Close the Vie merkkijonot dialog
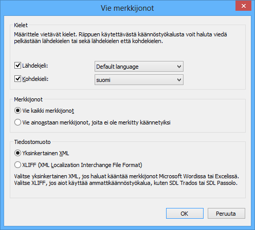 pos(243,6)
